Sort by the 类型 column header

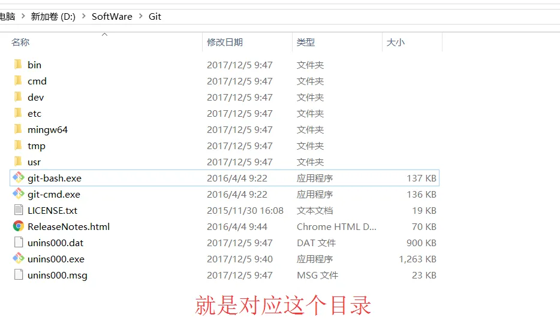306,42
